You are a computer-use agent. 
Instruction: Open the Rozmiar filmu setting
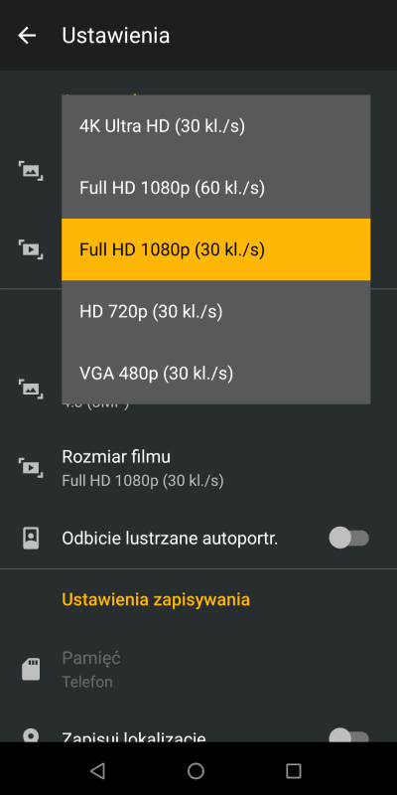point(198,468)
